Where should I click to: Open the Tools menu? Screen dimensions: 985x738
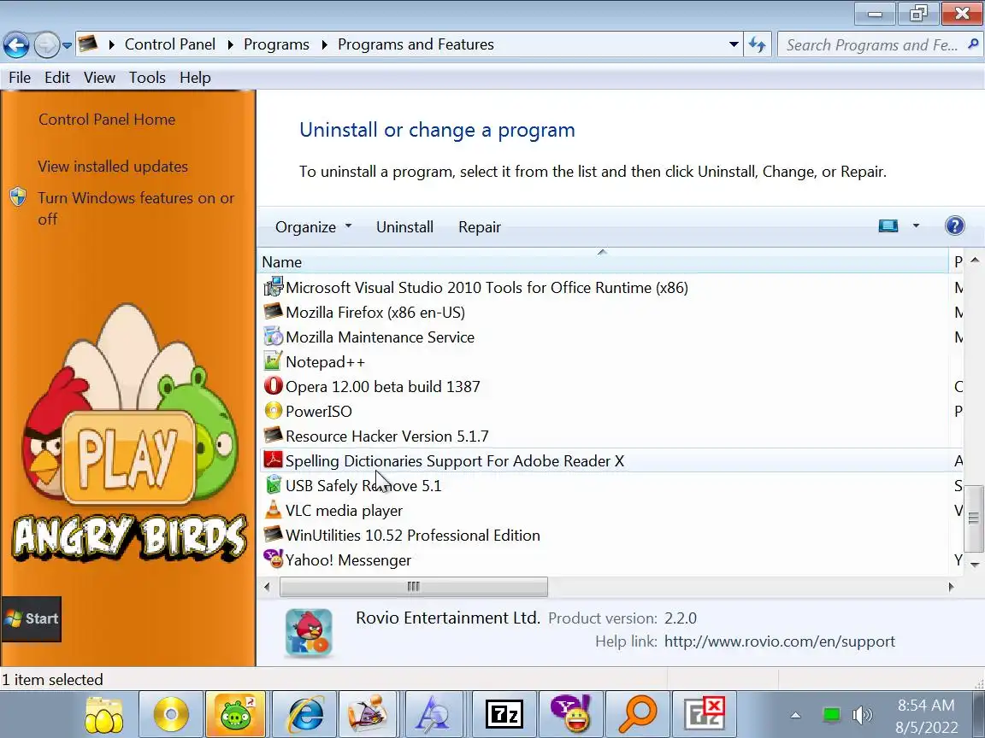coord(147,78)
